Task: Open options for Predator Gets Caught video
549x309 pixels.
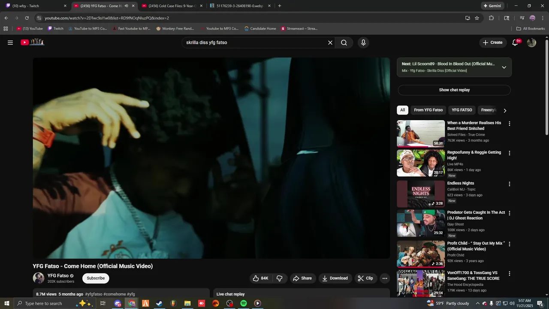Action: pos(510,213)
